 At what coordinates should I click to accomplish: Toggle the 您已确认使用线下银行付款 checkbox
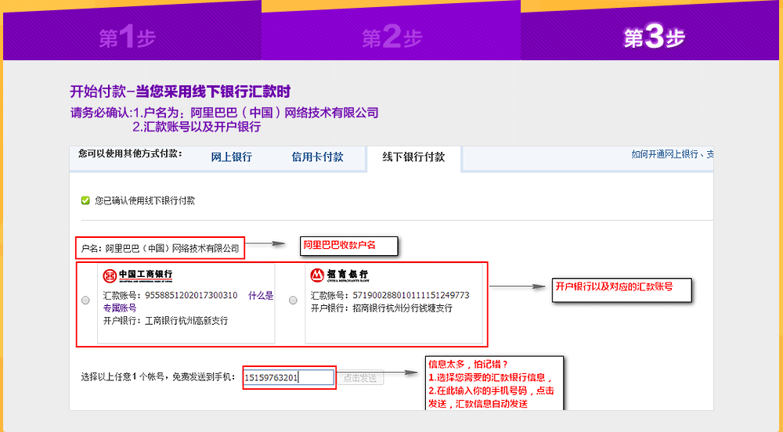(85, 201)
